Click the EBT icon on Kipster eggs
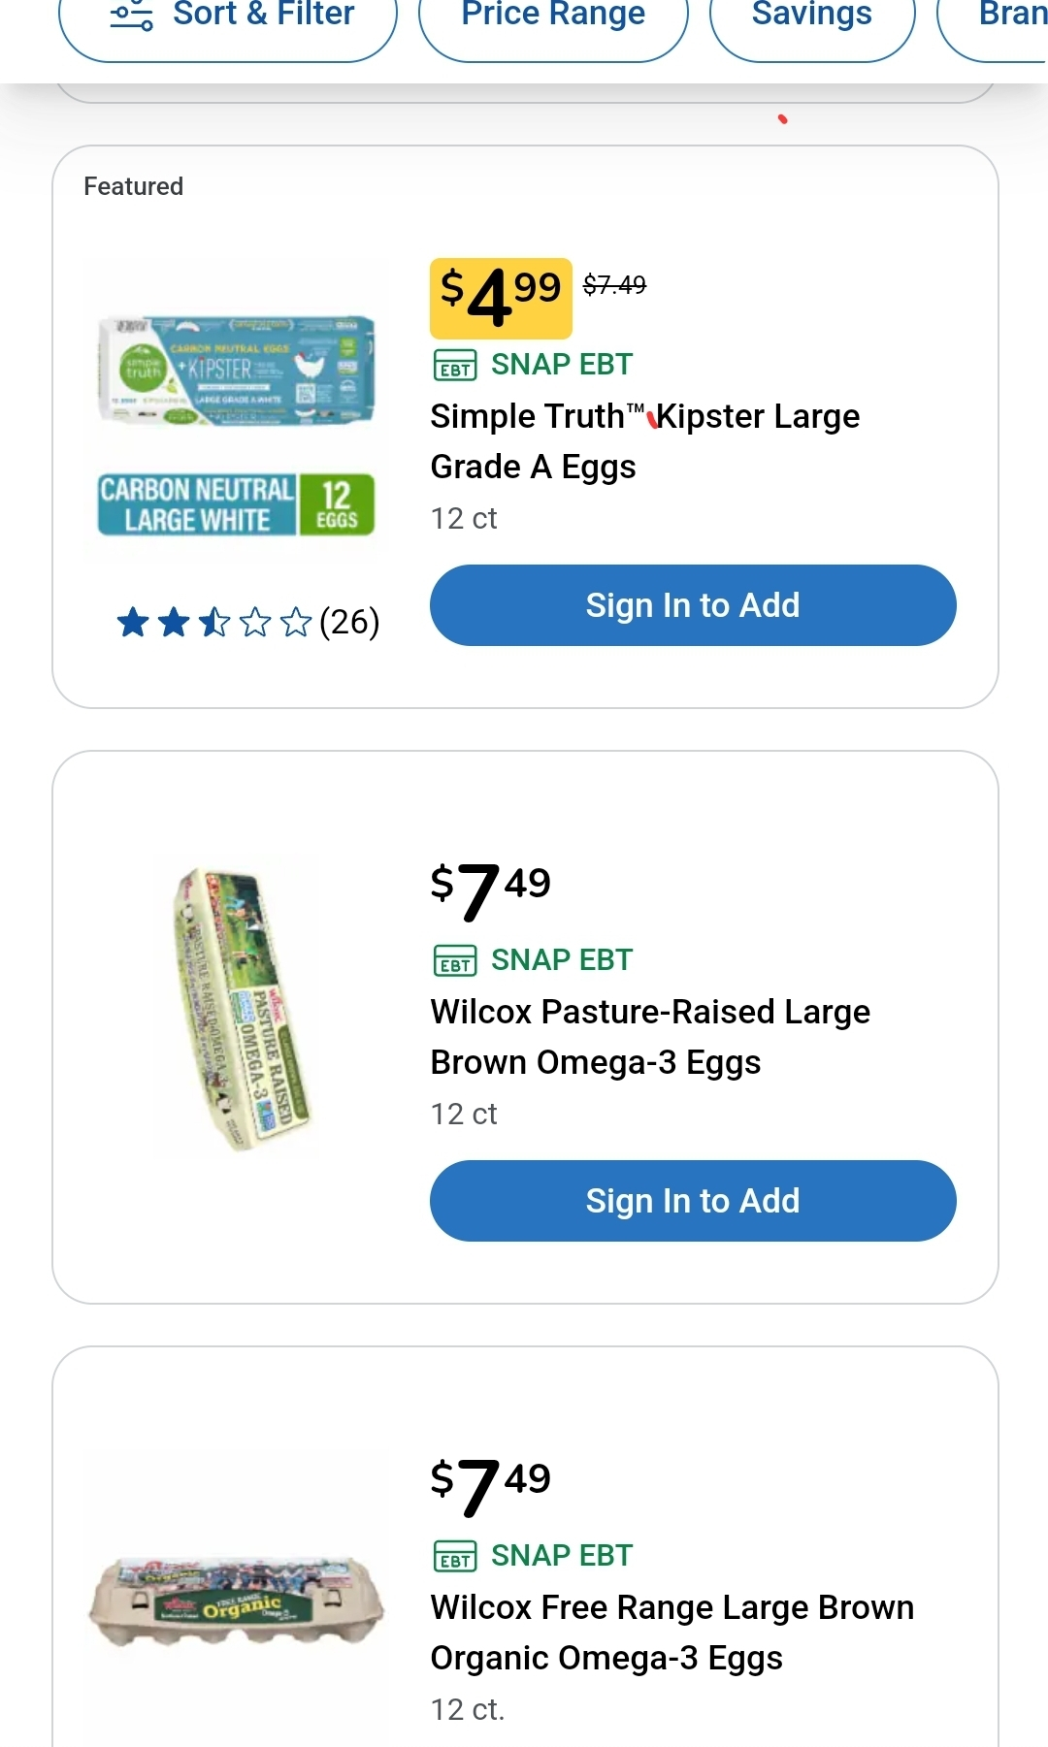The image size is (1048, 1747). 455,366
